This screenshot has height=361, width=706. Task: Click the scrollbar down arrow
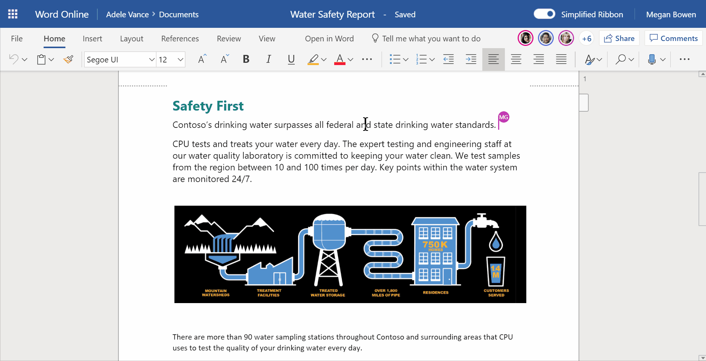tap(702, 358)
